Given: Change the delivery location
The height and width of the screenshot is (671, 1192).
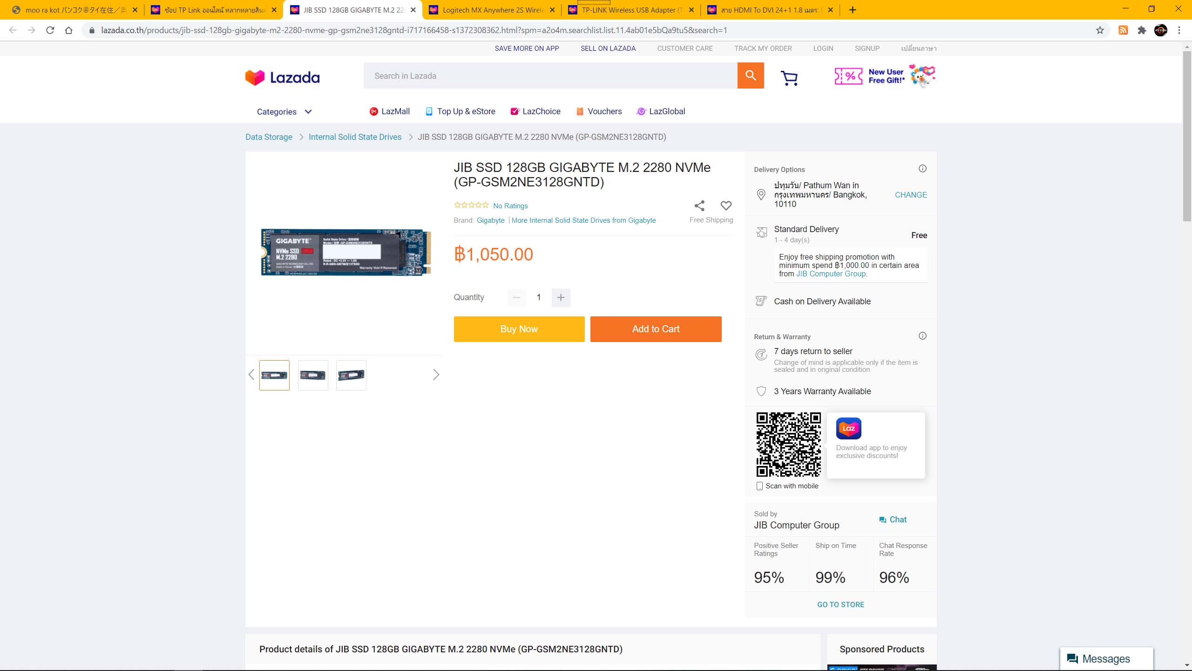Looking at the screenshot, I should coord(911,195).
